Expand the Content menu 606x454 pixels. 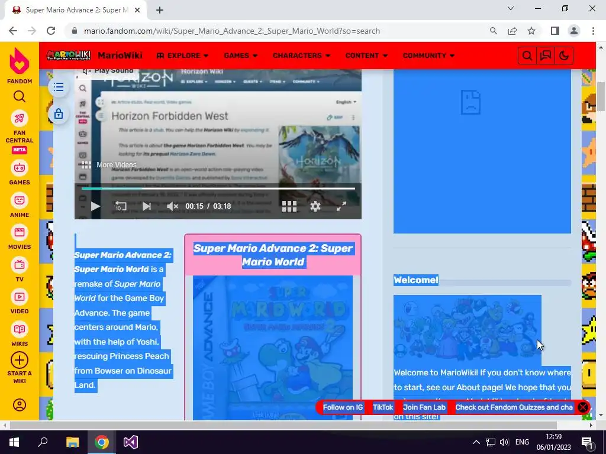coord(366,56)
